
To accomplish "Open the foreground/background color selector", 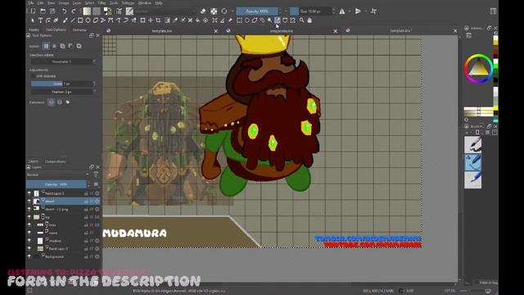I will 107,11.
